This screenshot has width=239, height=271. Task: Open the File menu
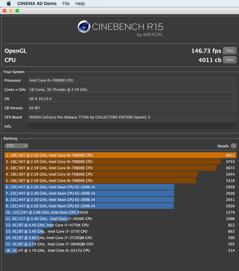(x=66, y=3)
